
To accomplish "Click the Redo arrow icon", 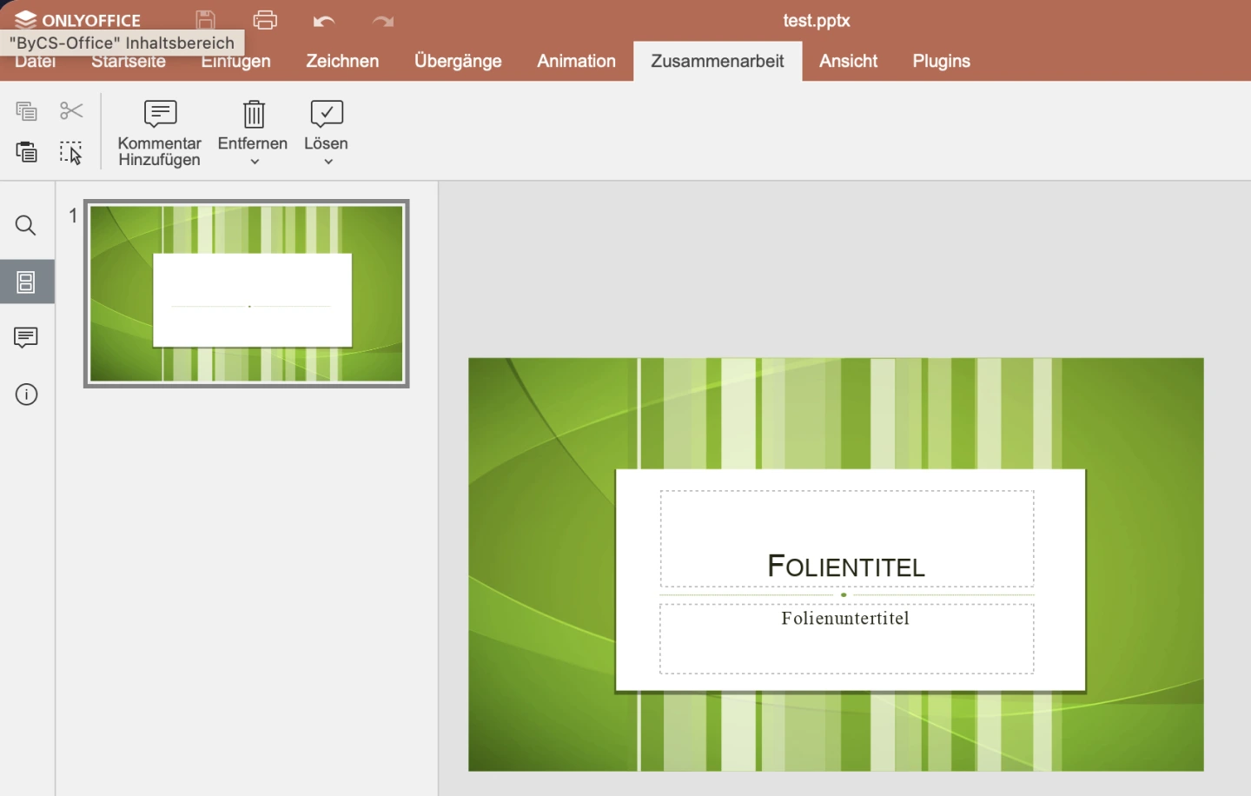I will (383, 21).
